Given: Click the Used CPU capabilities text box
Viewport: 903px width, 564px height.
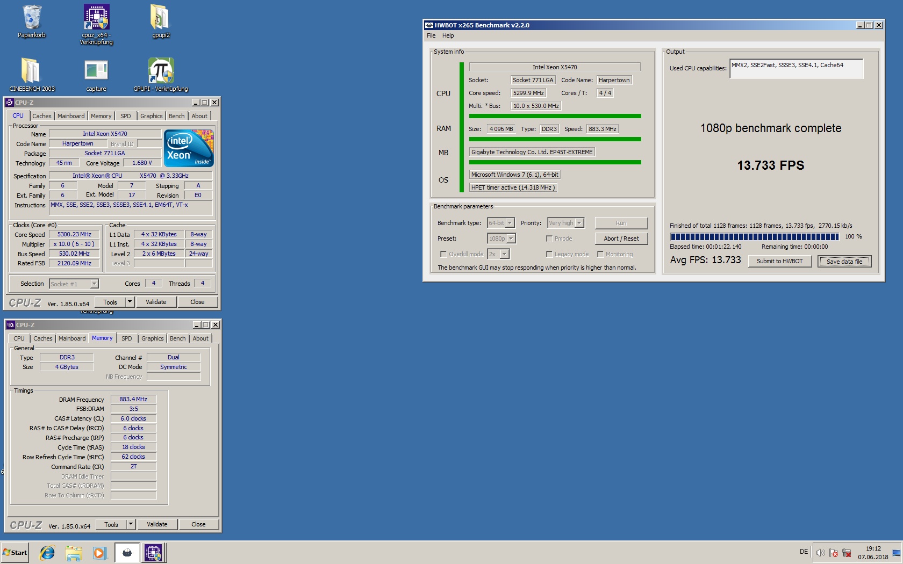Looking at the screenshot, I should 796,68.
